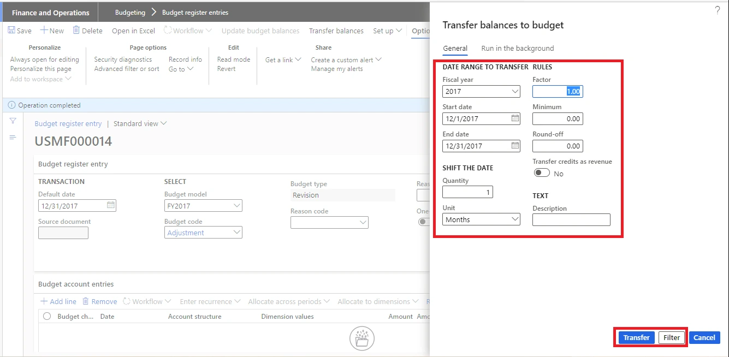Expand the Get a link menu

(283, 59)
